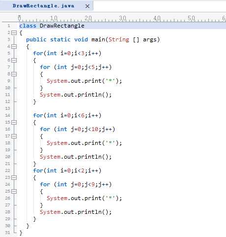
Task: Collapse the fold marker at line 15
Action: point(14,122)
